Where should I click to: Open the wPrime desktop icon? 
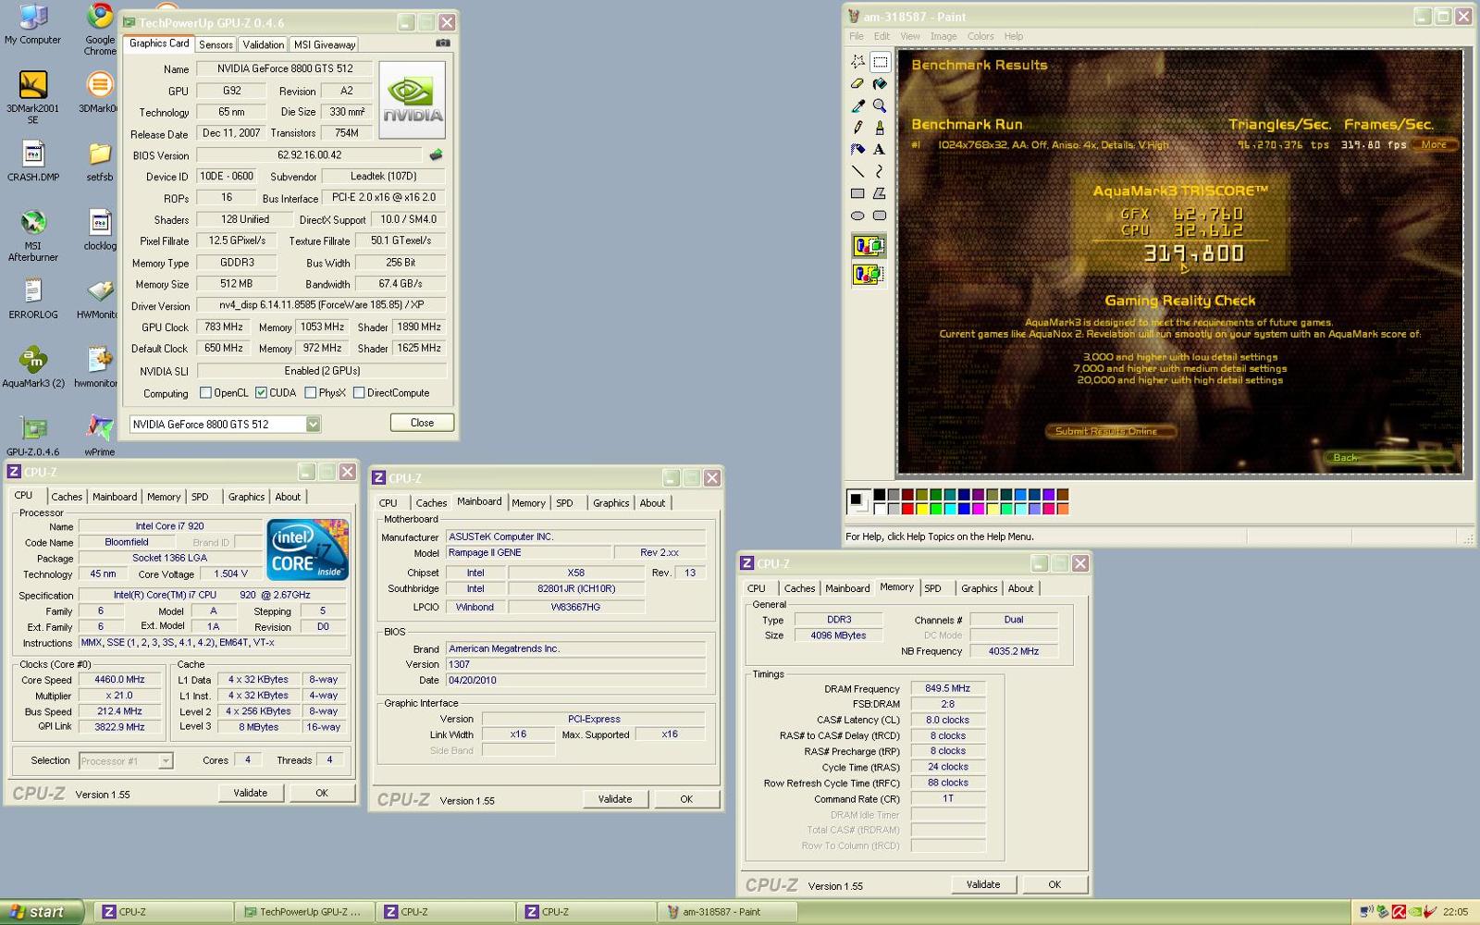point(99,435)
